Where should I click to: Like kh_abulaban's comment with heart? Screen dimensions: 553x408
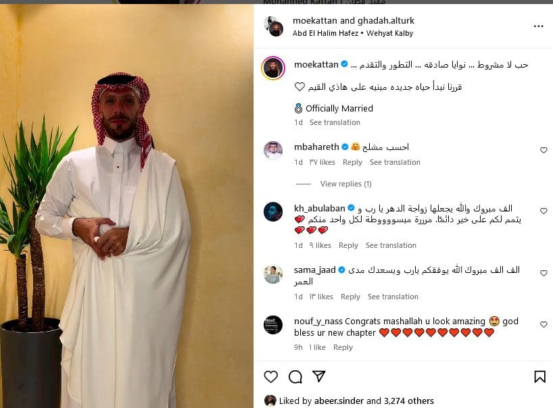point(544,211)
